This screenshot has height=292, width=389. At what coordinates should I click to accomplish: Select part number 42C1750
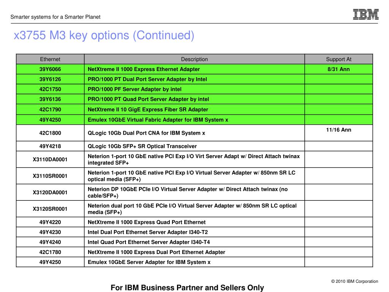(50, 89)
